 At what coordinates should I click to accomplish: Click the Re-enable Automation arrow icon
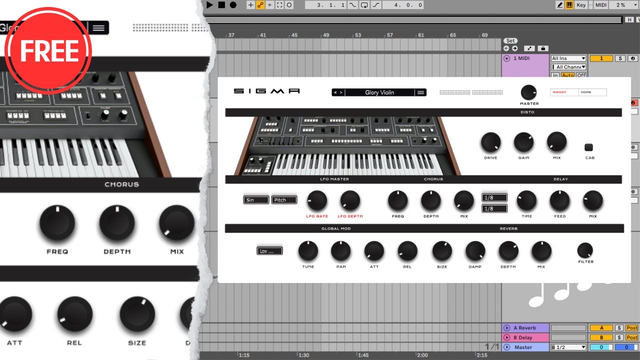[270, 5]
